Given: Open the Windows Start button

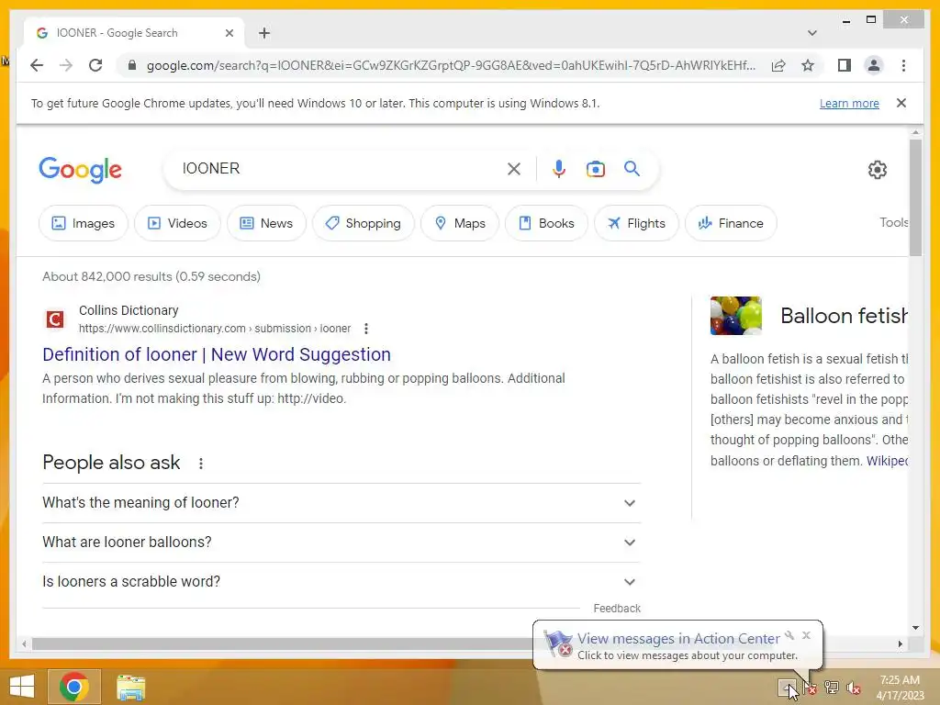Looking at the screenshot, I should (22, 687).
